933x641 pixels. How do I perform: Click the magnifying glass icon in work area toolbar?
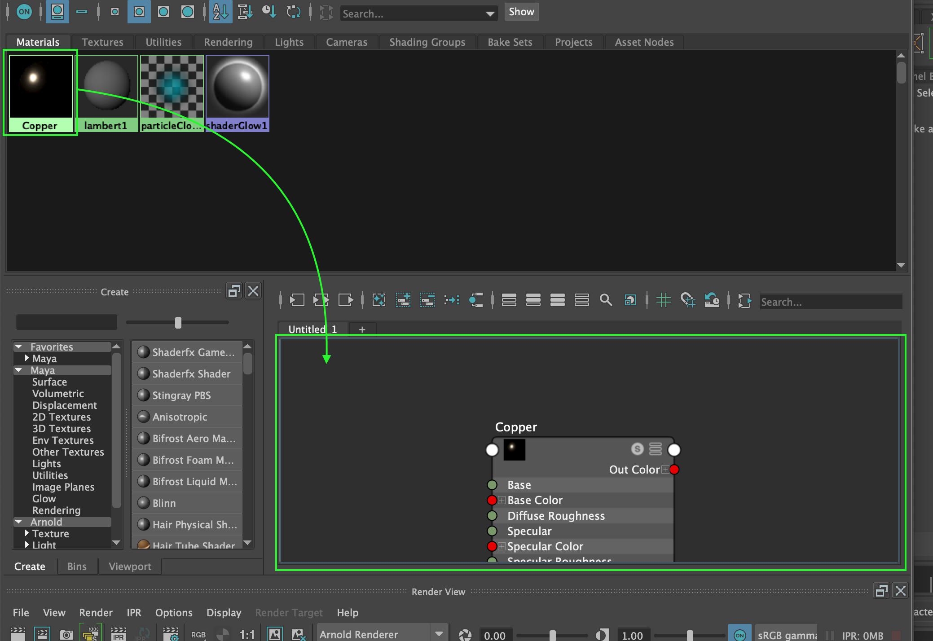tap(606, 300)
